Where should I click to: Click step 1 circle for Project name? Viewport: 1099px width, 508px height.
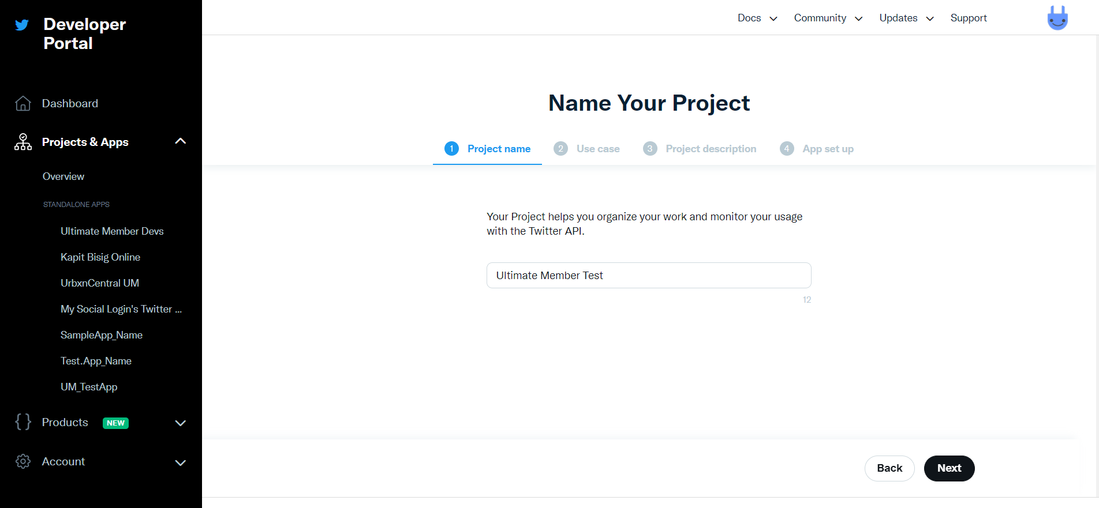[451, 149]
